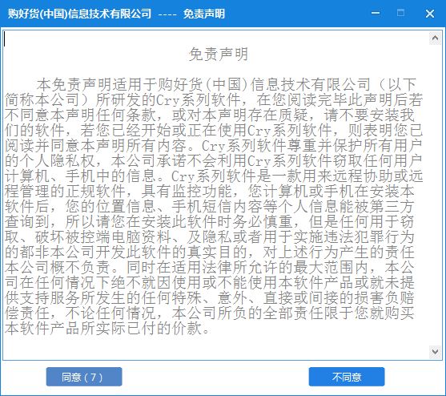Close the 免责声明 dialog window

[430, 14]
